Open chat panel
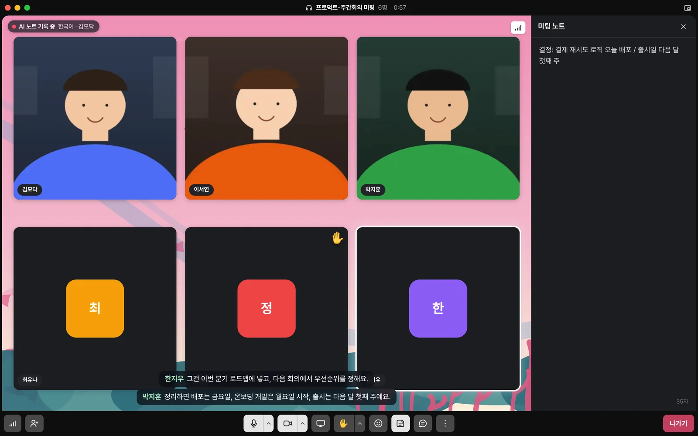This screenshot has height=436, width=698. pyautogui.click(x=423, y=423)
